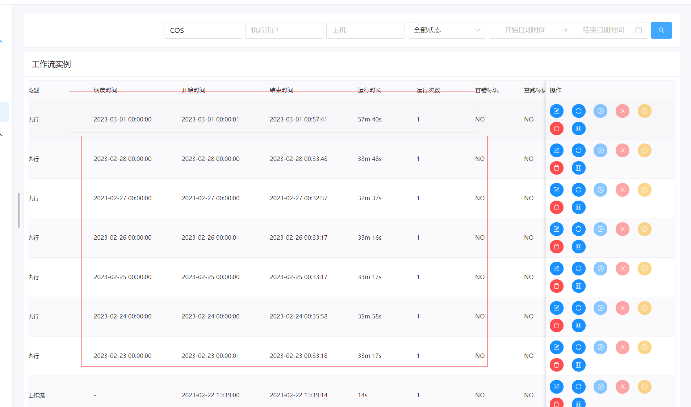Stop the 2023-02-27 instance via X icon

(x=623, y=190)
